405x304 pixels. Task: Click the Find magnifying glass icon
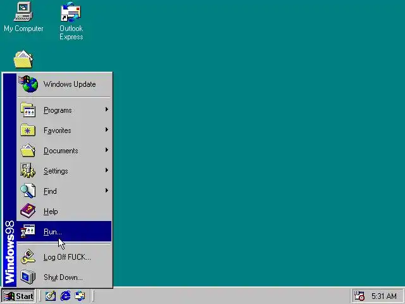(x=28, y=191)
